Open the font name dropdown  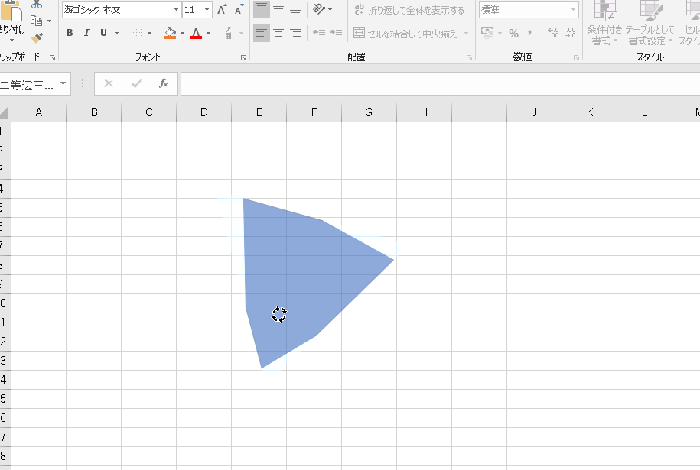(x=176, y=10)
